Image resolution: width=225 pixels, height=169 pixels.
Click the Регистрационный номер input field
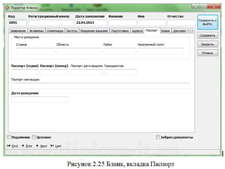tap(51, 23)
